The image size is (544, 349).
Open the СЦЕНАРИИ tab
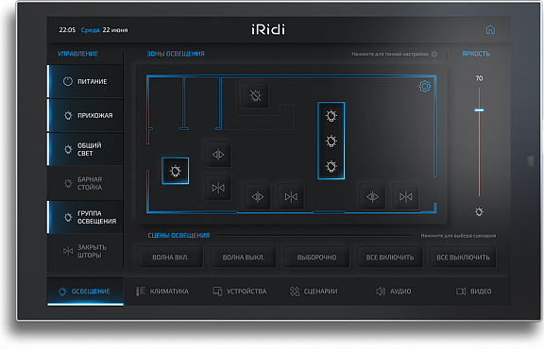pos(314,291)
